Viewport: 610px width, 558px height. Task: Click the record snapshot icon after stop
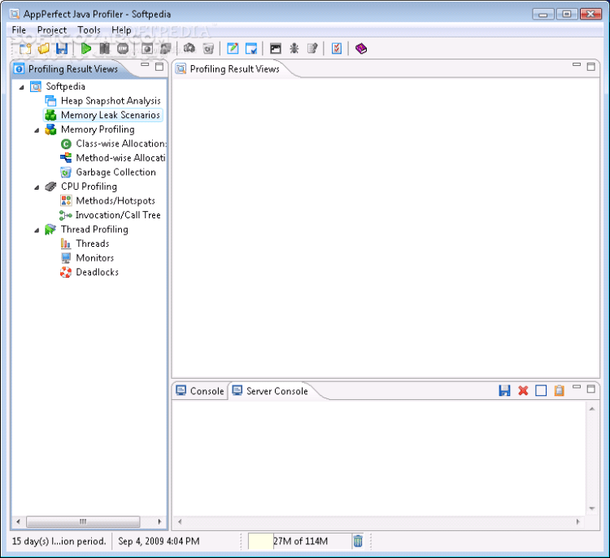tap(147, 49)
